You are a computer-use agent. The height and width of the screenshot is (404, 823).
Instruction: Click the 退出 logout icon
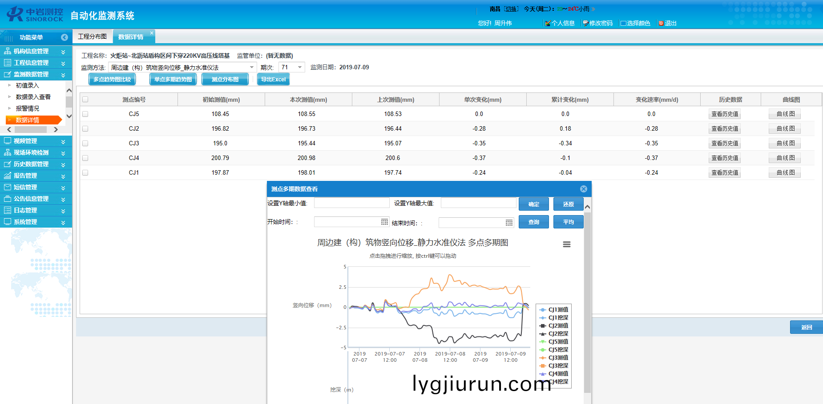(661, 23)
